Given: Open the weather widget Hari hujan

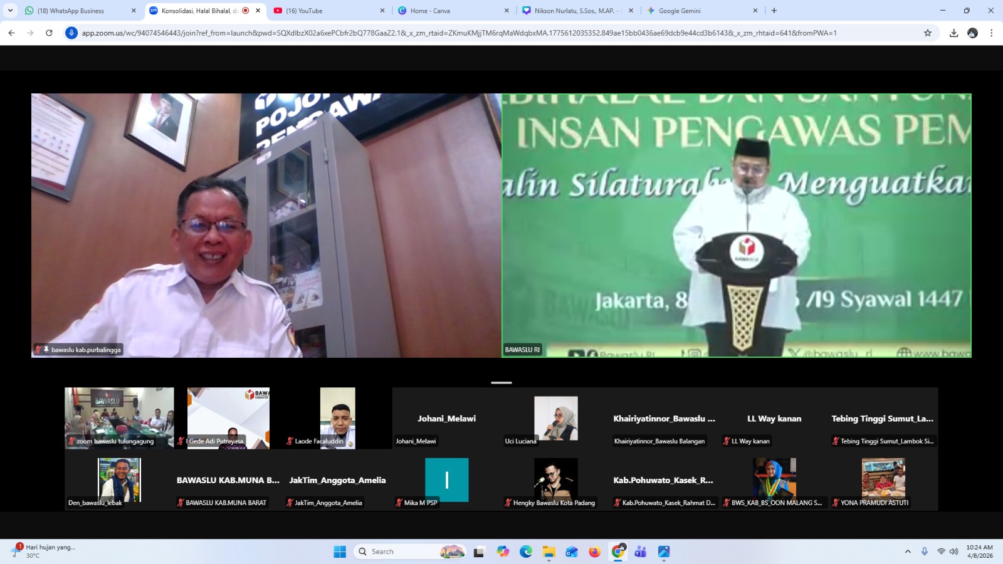Looking at the screenshot, I should click(x=44, y=551).
